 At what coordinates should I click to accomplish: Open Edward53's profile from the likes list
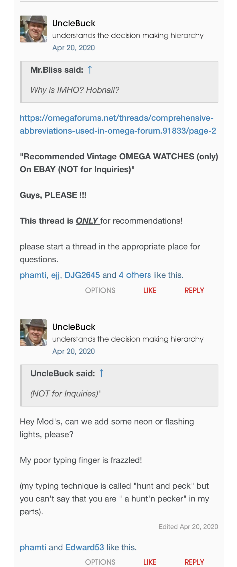pos(84,547)
